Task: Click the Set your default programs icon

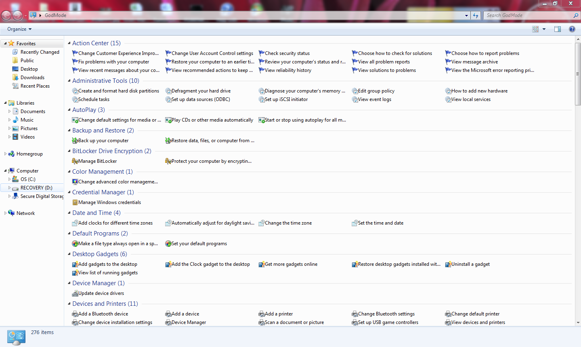Action: [x=168, y=244]
